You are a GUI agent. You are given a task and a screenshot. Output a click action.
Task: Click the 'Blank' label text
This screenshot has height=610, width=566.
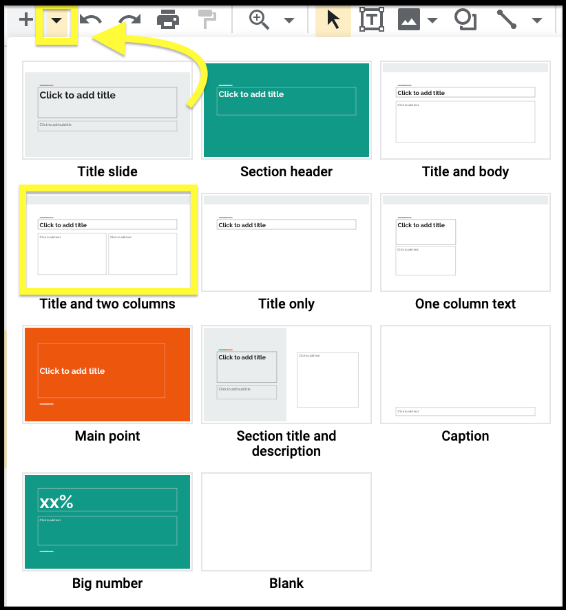[286, 583]
